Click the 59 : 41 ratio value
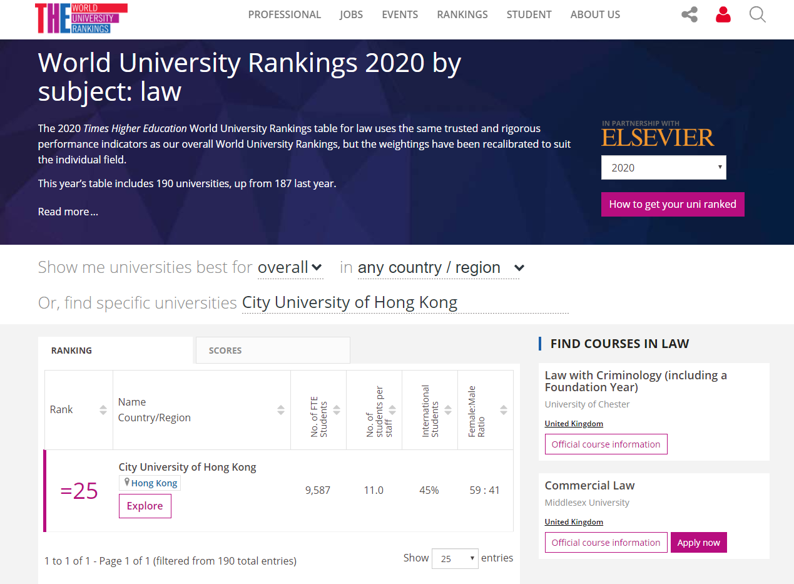 click(x=485, y=490)
